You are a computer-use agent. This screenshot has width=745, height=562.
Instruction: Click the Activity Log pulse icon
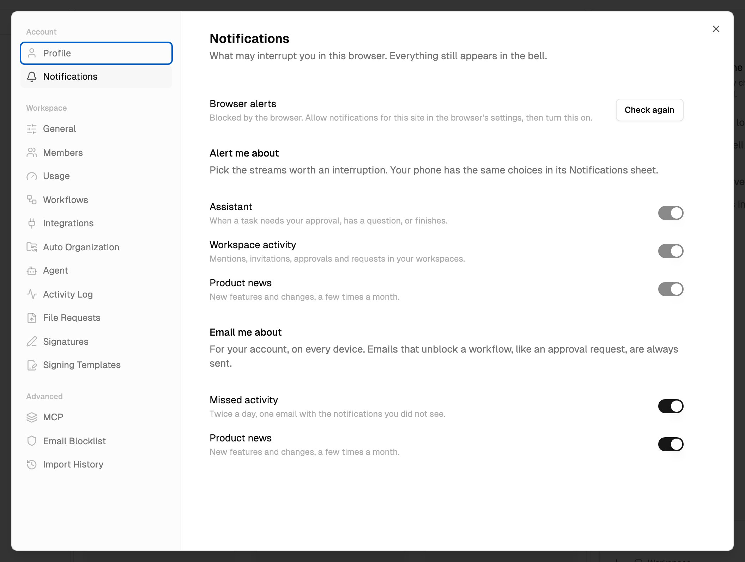point(32,294)
